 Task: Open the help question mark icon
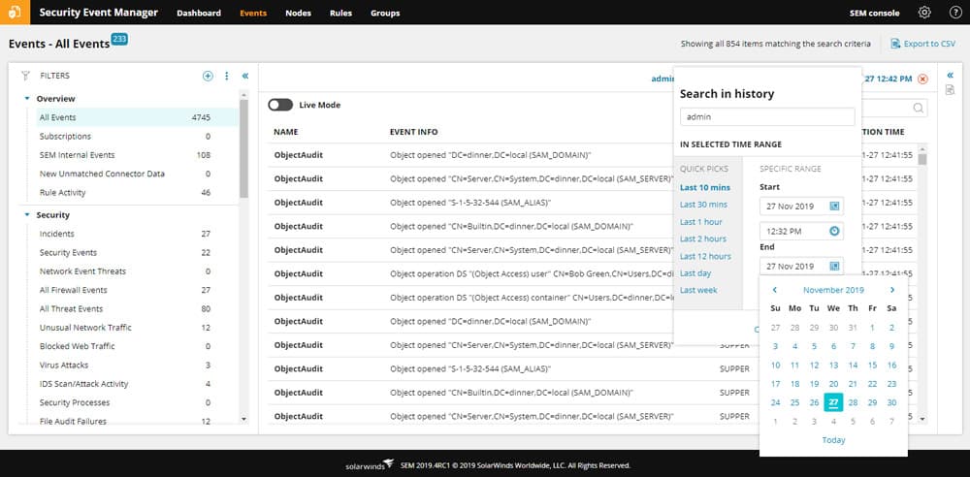point(955,13)
